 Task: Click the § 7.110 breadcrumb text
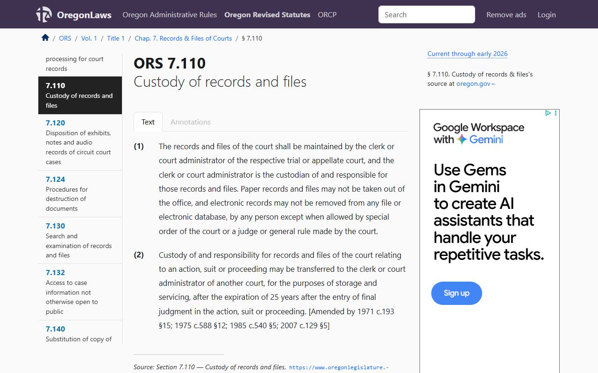(252, 38)
